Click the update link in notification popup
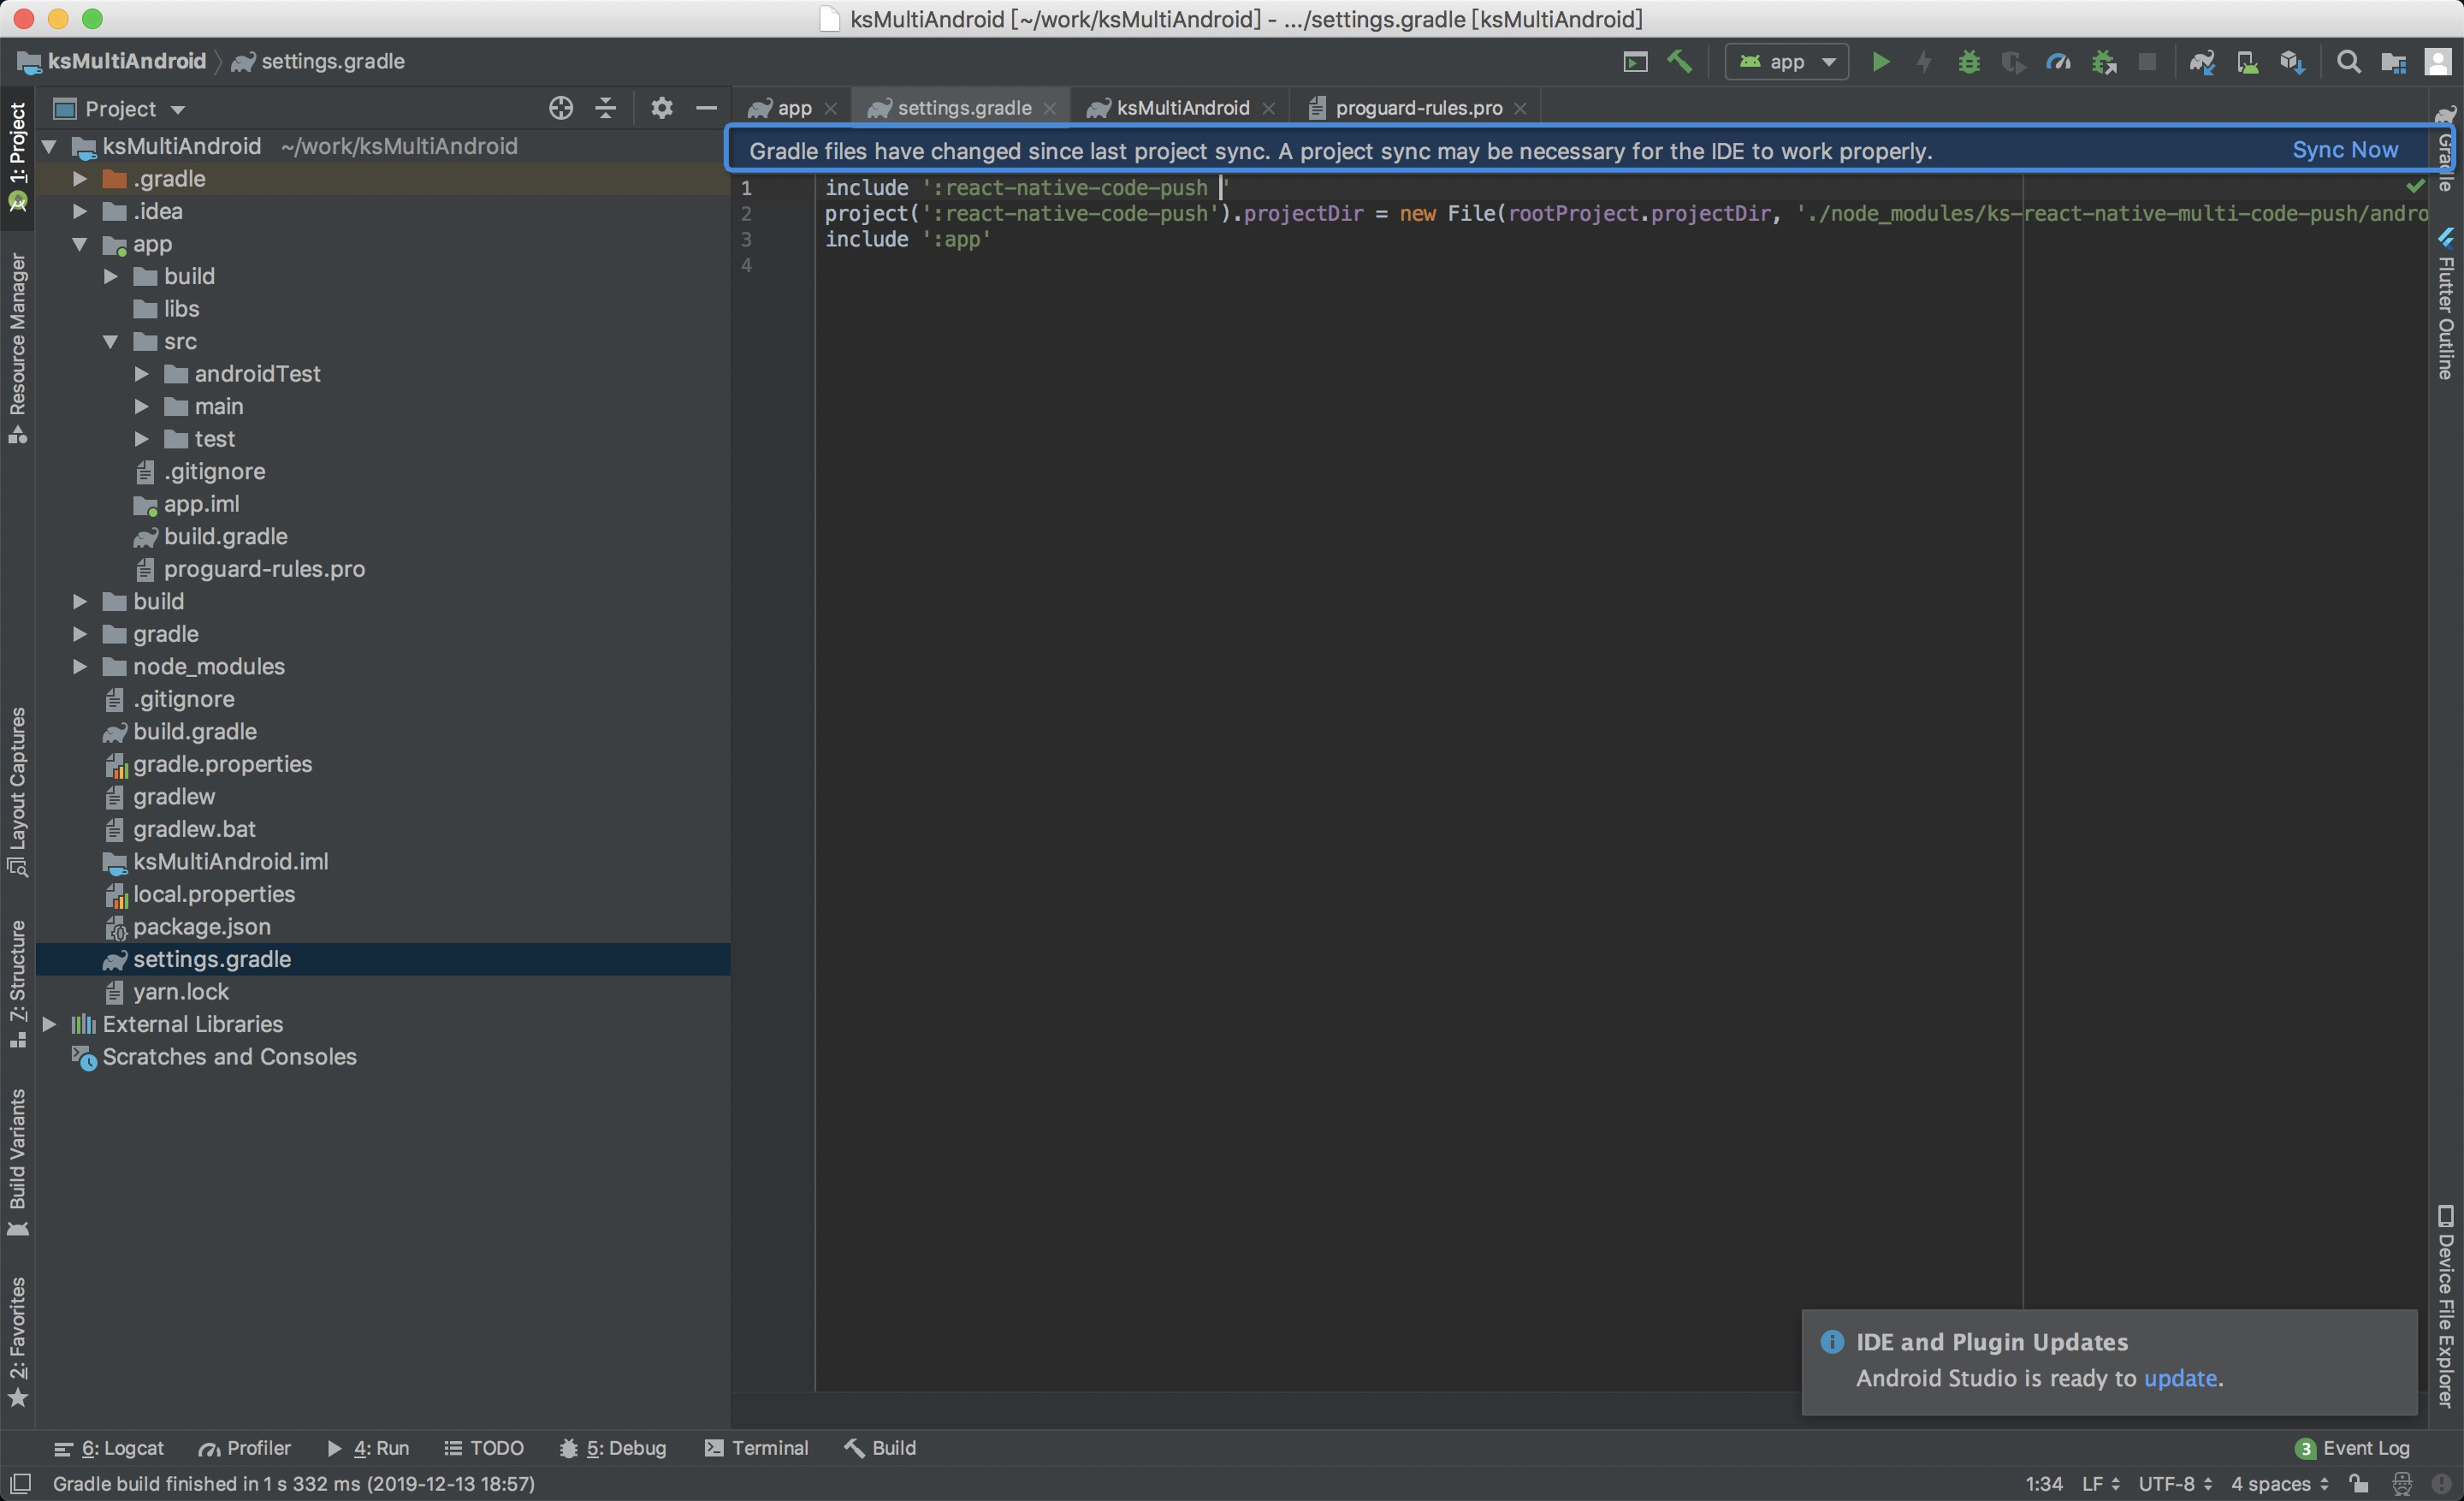Screen dimensions: 2464x1501 [x=2179, y=1378]
